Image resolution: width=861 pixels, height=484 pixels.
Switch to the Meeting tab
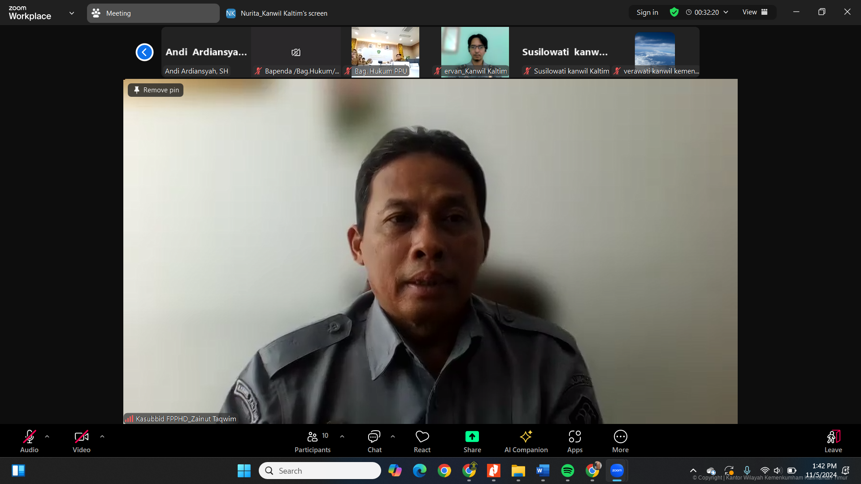tap(153, 13)
